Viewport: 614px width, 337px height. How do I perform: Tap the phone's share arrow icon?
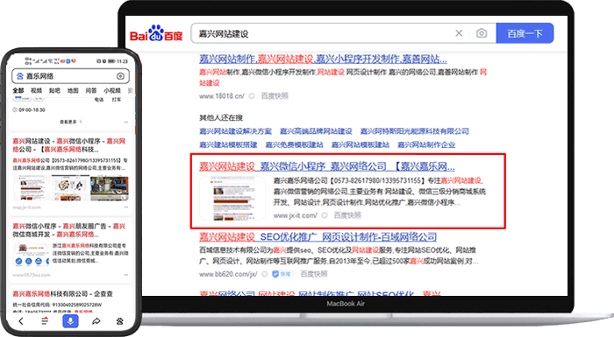coord(96,321)
